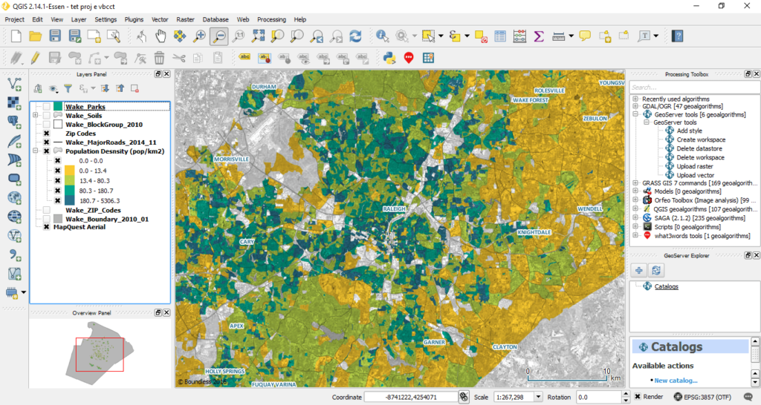
Task: Select the Catalogs item in GeoServer Explorer
Action: (x=667, y=286)
